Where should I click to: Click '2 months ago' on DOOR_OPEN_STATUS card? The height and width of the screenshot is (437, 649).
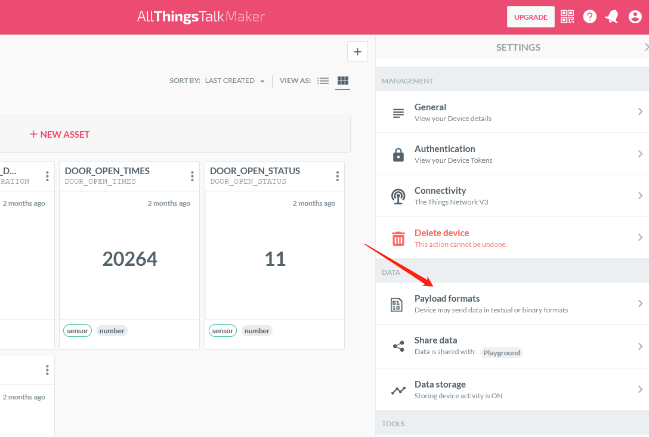coord(314,203)
